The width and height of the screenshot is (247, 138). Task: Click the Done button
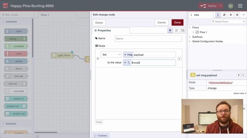(x=178, y=23)
